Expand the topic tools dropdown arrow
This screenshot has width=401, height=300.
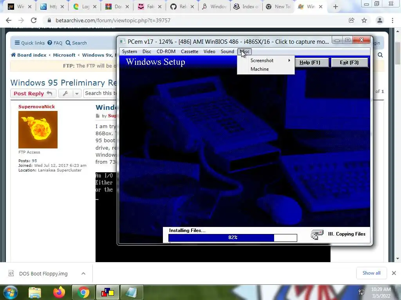tap(77, 94)
